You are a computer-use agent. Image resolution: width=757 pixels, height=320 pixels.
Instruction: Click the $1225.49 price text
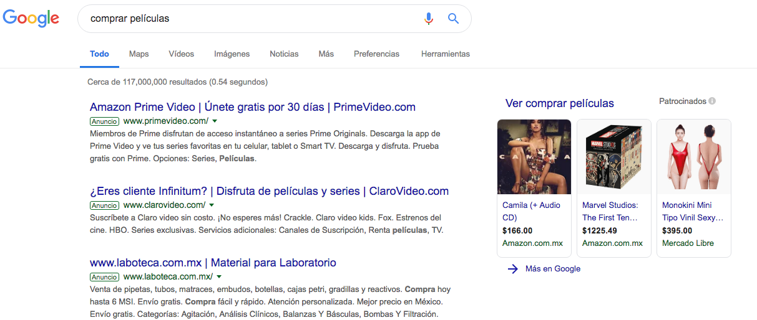click(600, 230)
